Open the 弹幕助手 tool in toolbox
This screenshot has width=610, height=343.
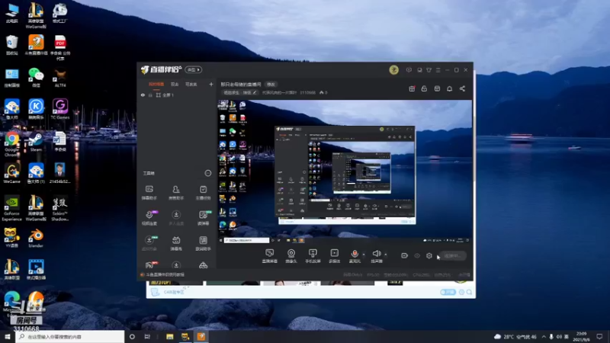pyautogui.click(x=149, y=193)
